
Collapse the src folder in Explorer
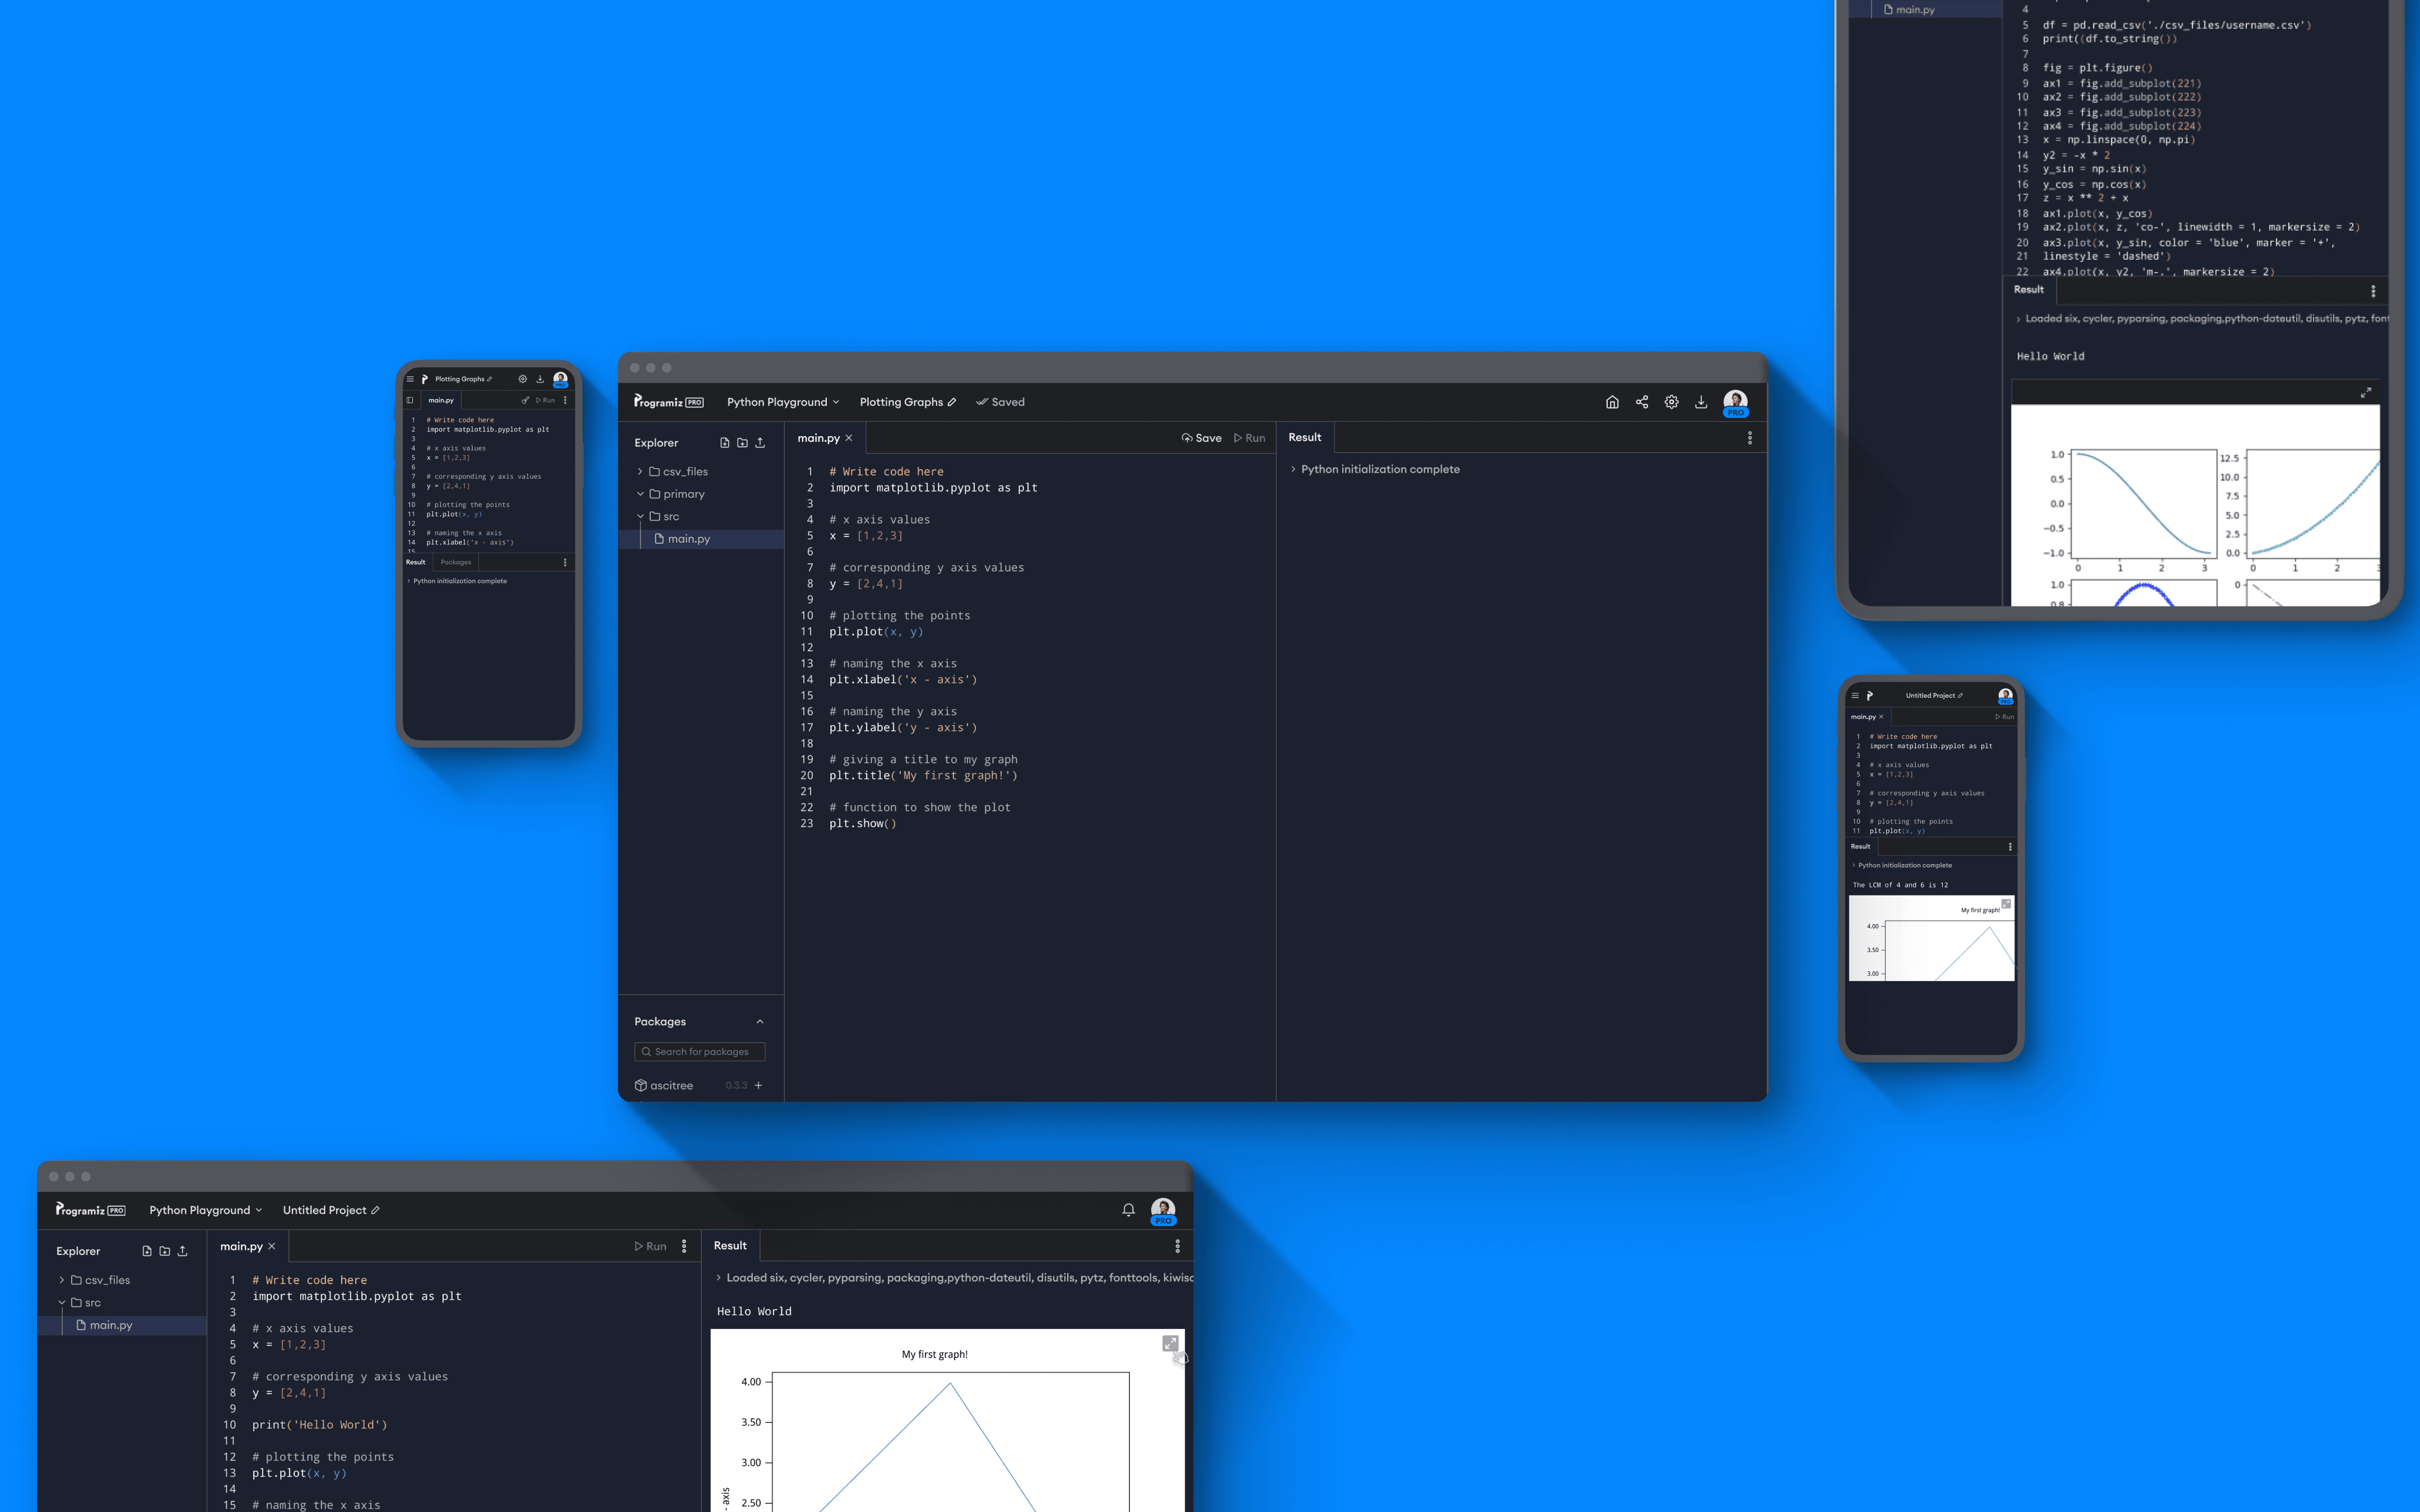pyautogui.click(x=641, y=516)
